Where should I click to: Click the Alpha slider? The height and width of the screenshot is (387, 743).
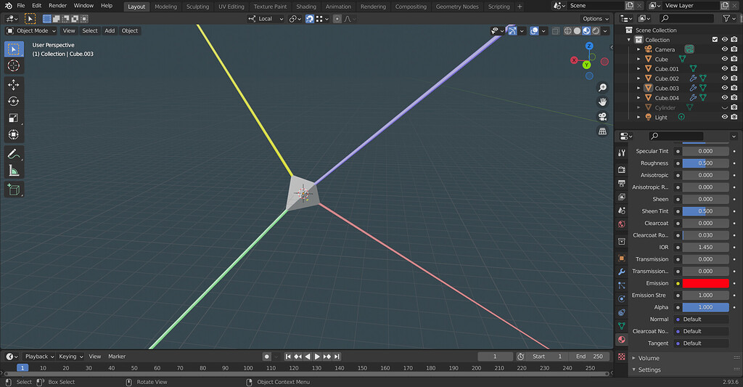[705, 307]
